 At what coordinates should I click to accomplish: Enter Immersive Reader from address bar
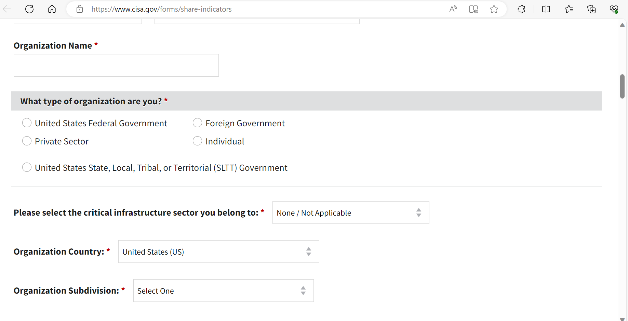473,9
